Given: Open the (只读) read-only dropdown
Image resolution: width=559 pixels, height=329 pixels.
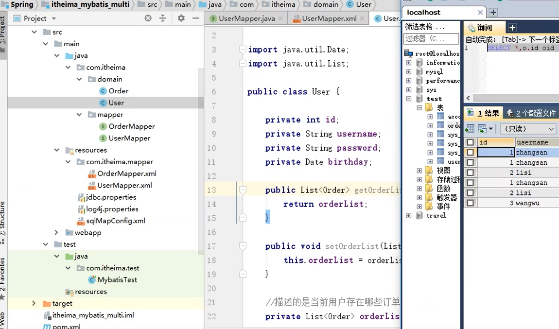Looking at the screenshot, I should tap(528, 129).
